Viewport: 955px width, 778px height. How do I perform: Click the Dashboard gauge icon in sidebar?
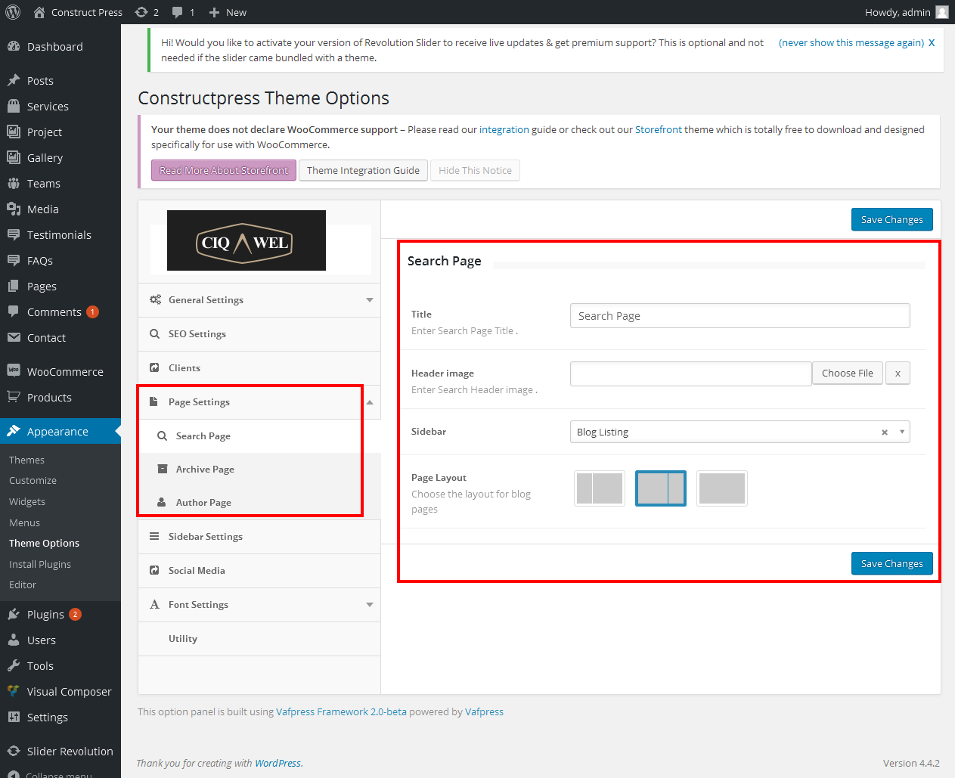point(14,47)
